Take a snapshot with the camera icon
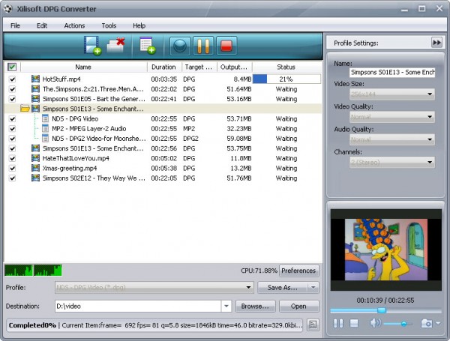450x341 pixels. click(427, 323)
